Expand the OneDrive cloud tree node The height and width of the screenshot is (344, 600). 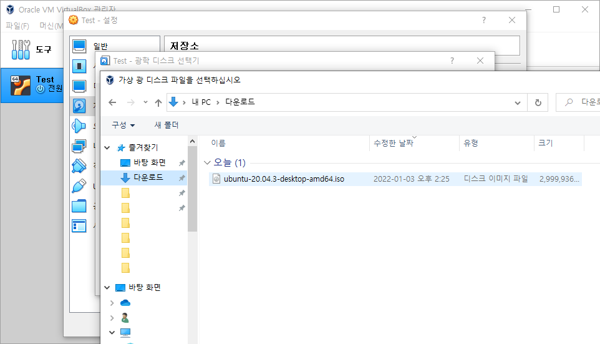112,303
